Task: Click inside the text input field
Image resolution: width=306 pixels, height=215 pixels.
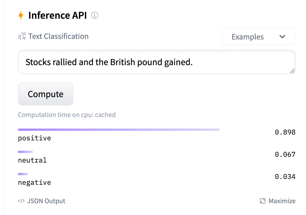Action: point(157,62)
